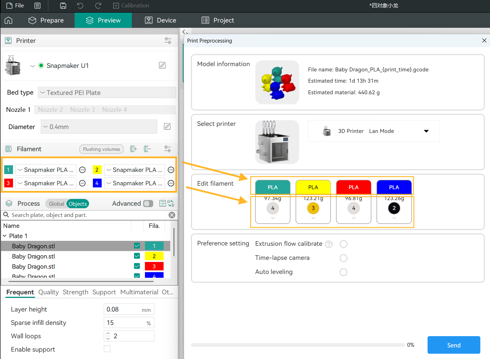490x359 pixels.
Task: Open the nozzle Diameter dropdown
Action: 98,126
